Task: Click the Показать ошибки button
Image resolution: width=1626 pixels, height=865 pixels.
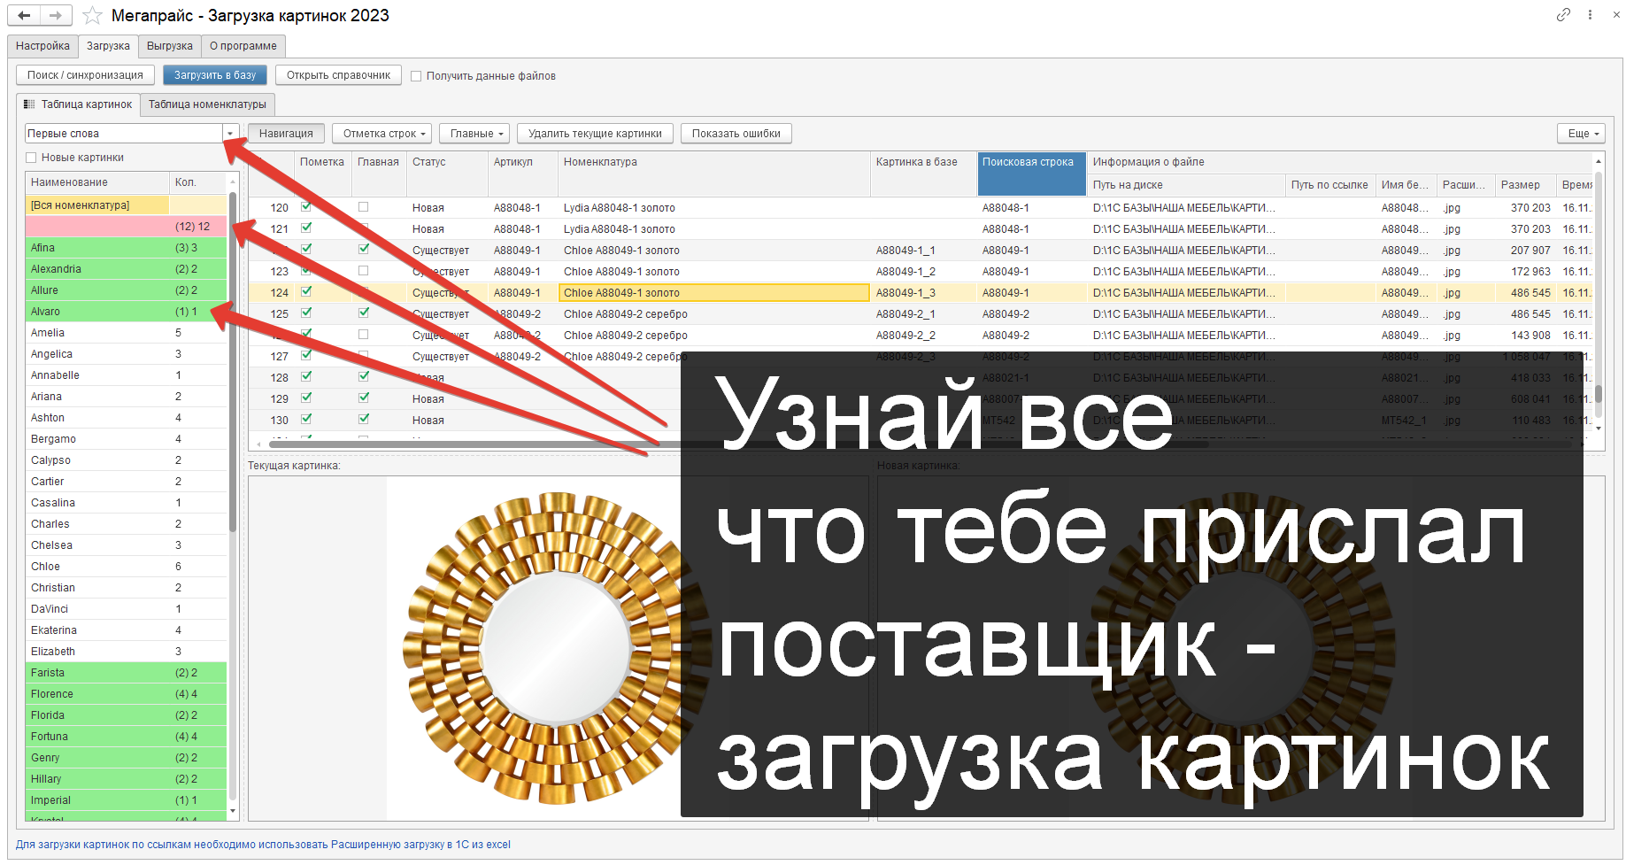Action: tap(736, 133)
